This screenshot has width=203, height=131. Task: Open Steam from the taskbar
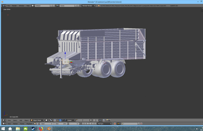click(33, 129)
